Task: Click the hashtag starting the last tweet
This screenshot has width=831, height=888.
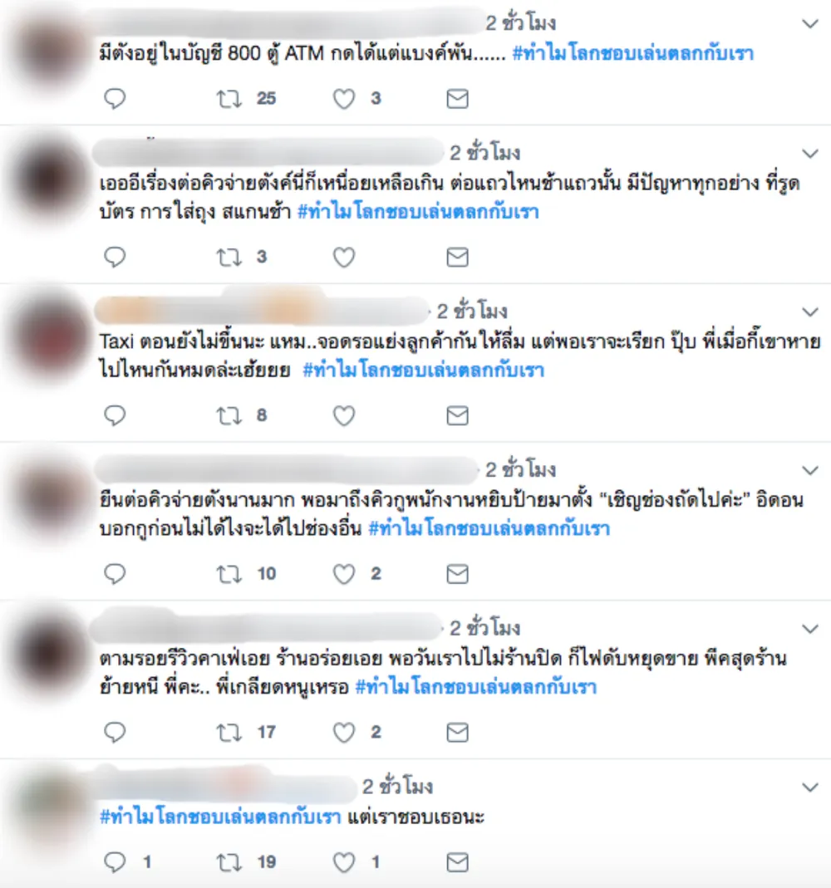Action: (x=220, y=817)
